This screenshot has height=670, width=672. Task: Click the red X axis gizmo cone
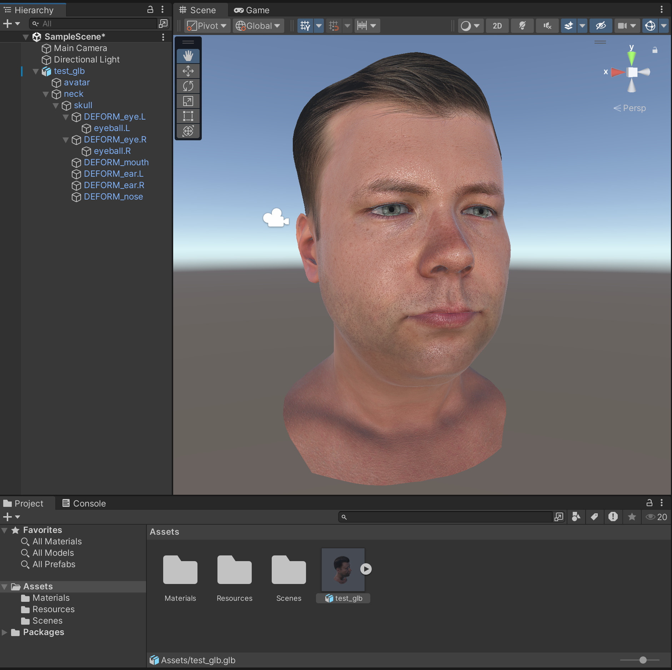tap(617, 72)
